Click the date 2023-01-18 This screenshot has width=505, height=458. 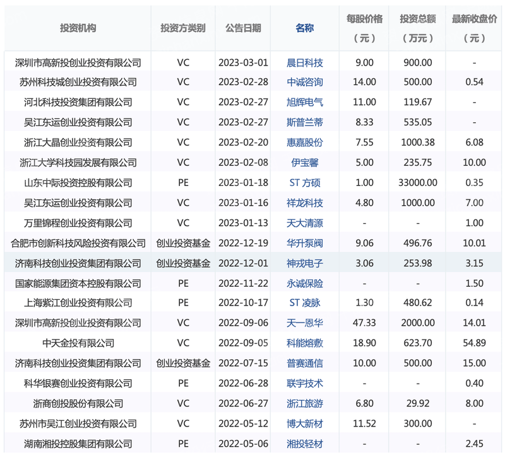243,183
